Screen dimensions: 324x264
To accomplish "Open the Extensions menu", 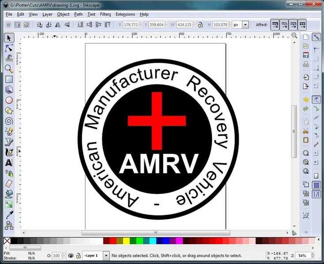I will [x=125, y=14].
